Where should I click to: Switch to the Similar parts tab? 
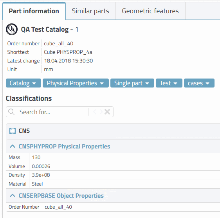pyautogui.click(x=90, y=11)
